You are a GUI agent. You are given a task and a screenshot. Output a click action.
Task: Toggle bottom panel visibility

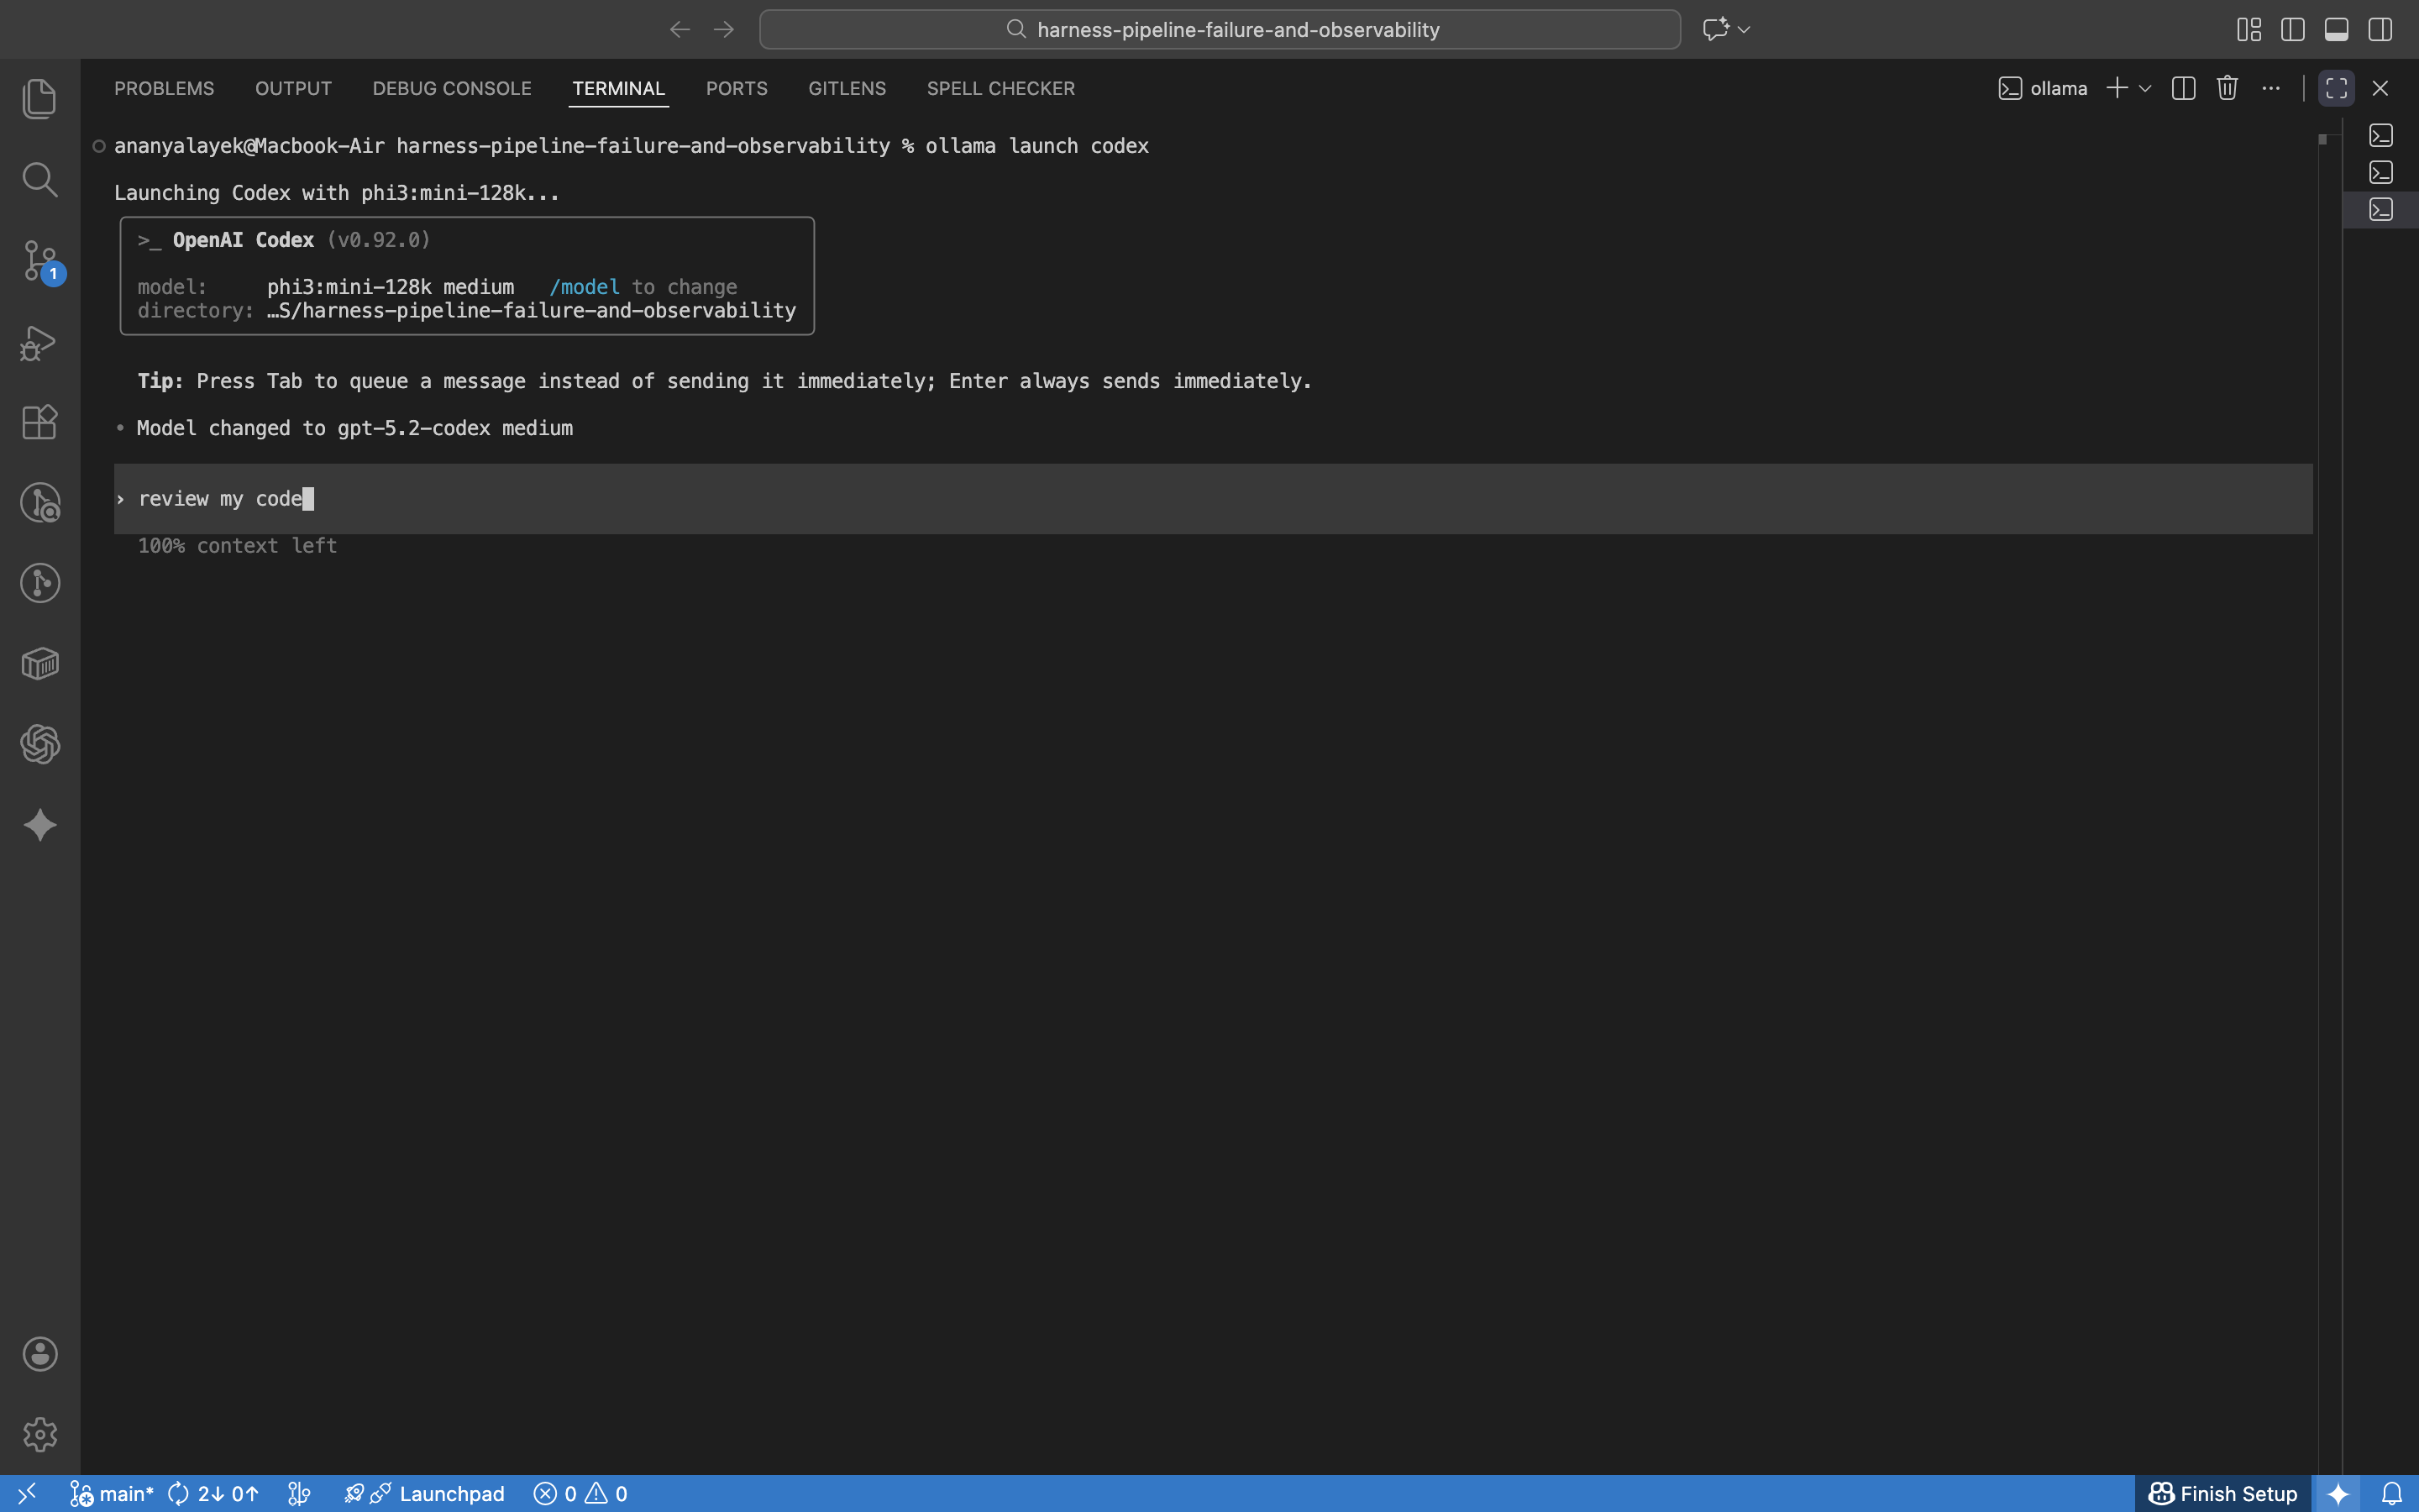tap(2336, 29)
